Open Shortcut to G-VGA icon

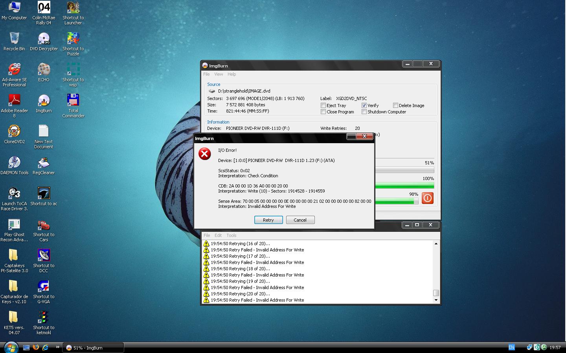pyautogui.click(x=44, y=292)
